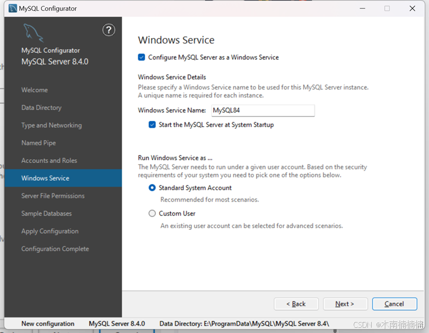429x333 pixels.
Task: Select the Named Pipe step
Action: pyautogui.click(x=38, y=143)
